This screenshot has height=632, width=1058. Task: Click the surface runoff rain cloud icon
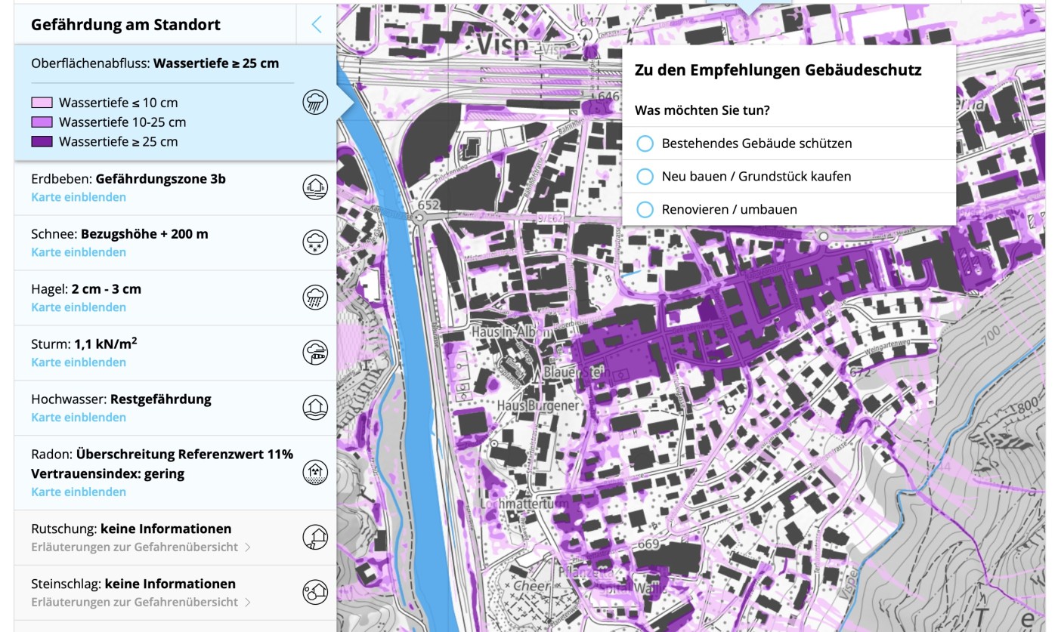(x=314, y=102)
